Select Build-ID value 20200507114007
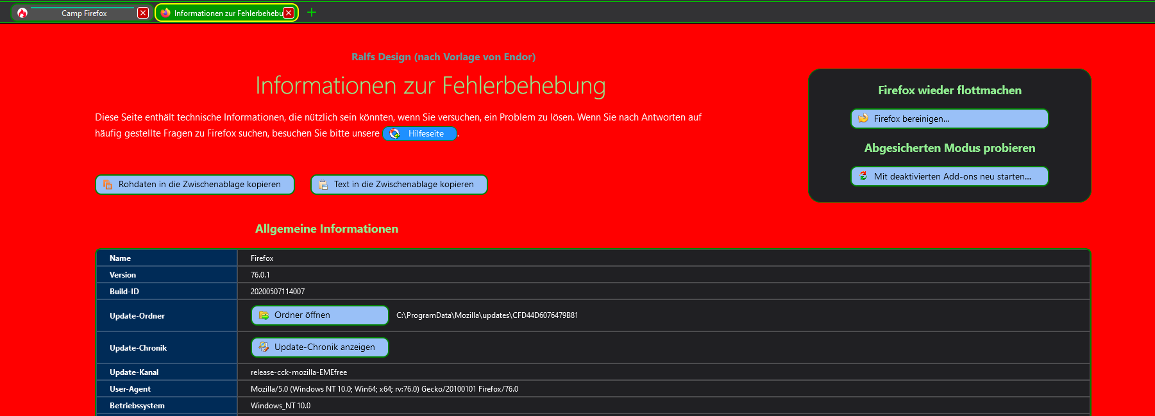 click(x=278, y=292)
